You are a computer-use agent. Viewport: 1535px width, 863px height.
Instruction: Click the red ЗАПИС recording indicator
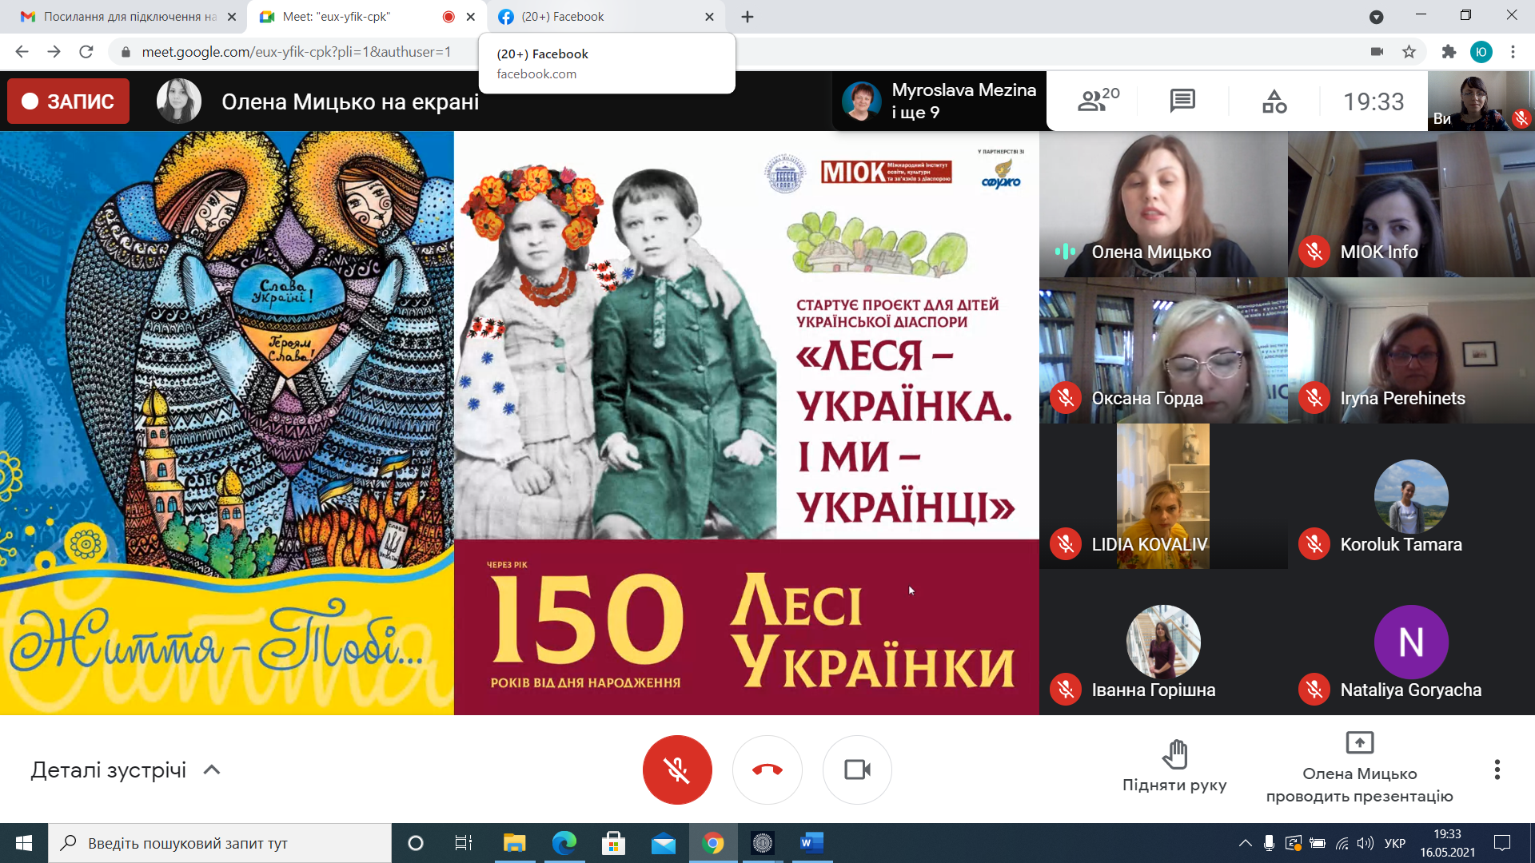point(69,101)
